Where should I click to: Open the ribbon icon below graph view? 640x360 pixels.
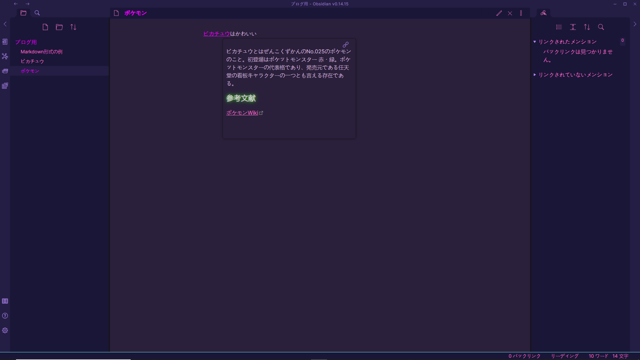[x=5, y=71]
